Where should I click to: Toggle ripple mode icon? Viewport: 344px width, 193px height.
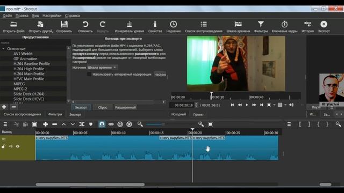click(x=120, y=124)
